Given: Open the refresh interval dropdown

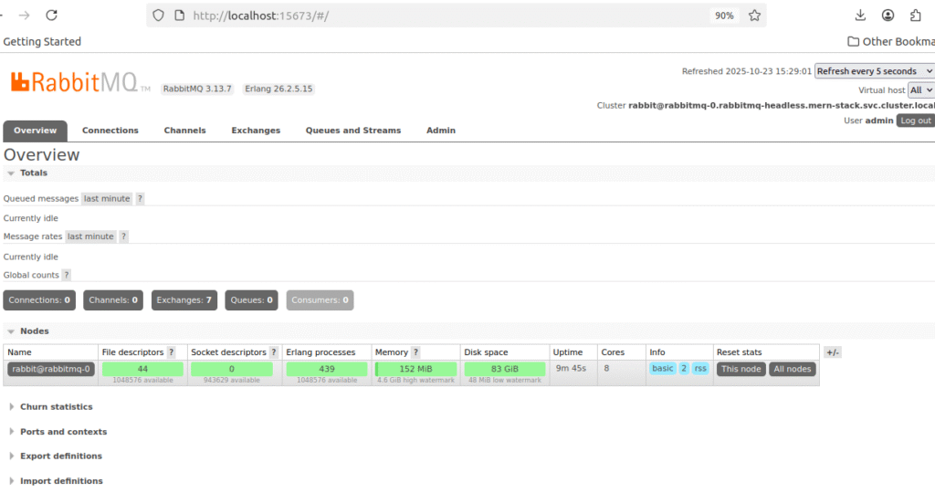Looking at the screenshot, I should point(874,71).
